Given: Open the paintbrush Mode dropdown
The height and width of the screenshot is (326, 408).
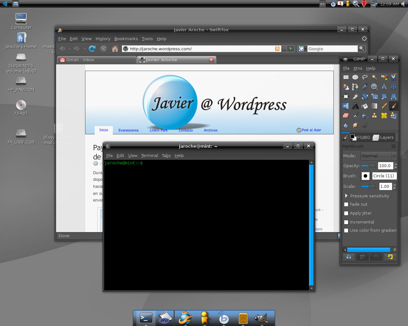Looking at the screenshot, I should 379,156.
